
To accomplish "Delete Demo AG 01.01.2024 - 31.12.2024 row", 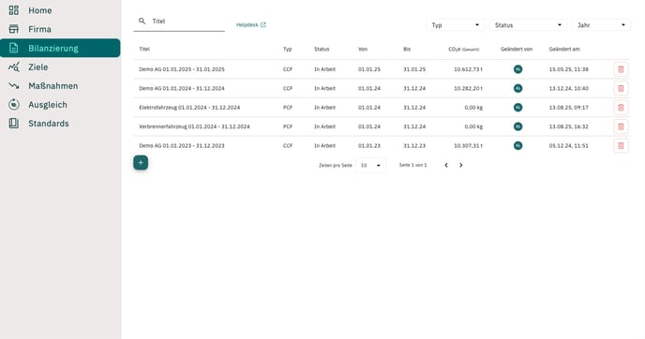I will click(x=621, y=88).
